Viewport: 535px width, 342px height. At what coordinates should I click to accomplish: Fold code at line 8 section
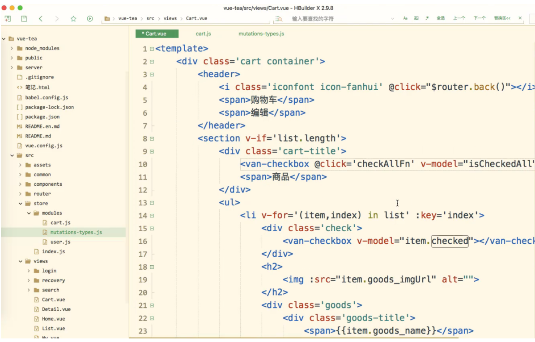[152, 139]
